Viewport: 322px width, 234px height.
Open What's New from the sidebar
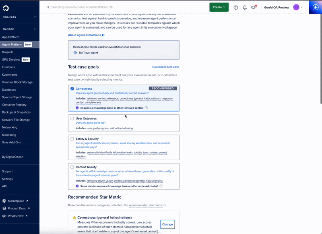click(x=4, y=216)
